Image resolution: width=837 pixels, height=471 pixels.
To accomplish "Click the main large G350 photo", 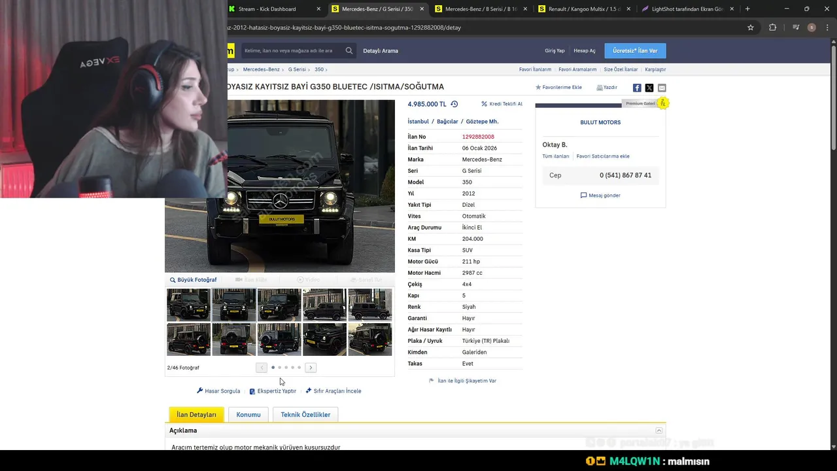I will [x=280, y=186].
